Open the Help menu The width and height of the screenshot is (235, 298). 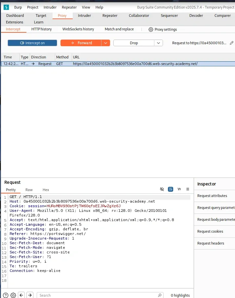click(x=99, y=7)
